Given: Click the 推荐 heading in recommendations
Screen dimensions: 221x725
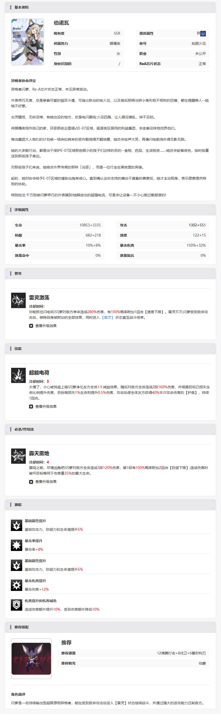Looking at the screenshot, I should tap(66, 643).
